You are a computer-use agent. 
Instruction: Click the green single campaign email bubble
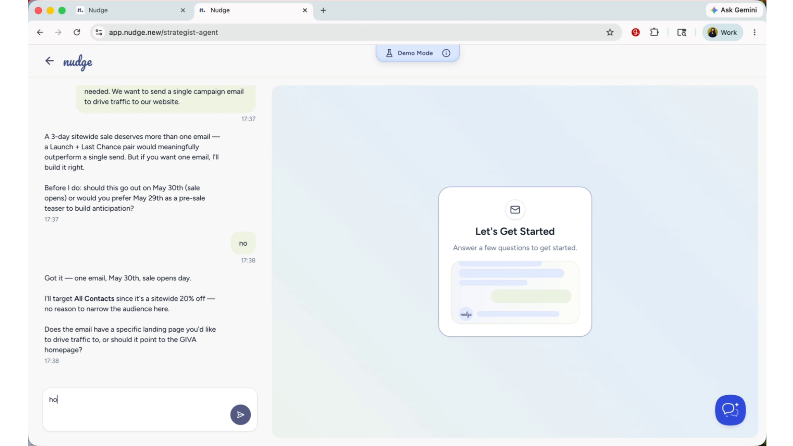[x=166, y=98]
